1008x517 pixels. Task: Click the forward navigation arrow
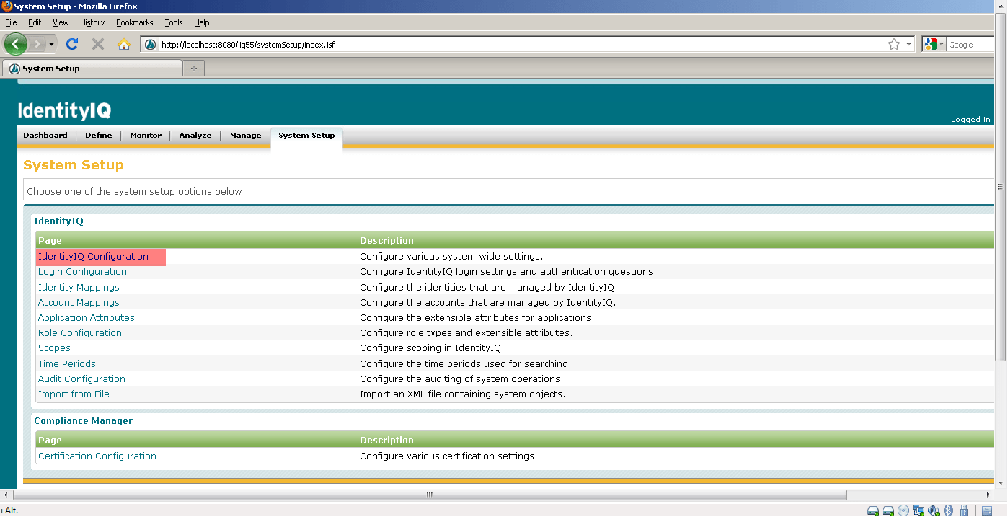pos(37,44)
